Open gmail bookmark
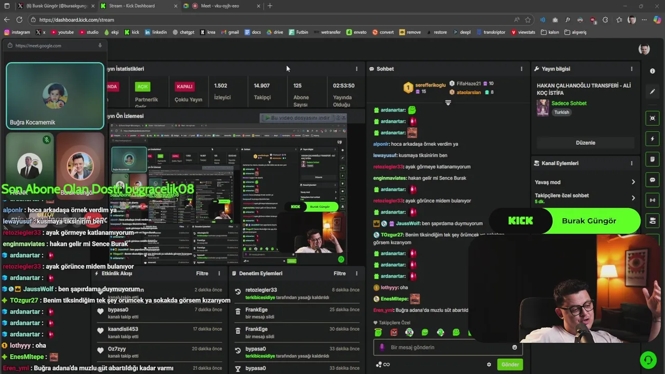The height and width of the screenshot is (374, 665). [229, 32]
